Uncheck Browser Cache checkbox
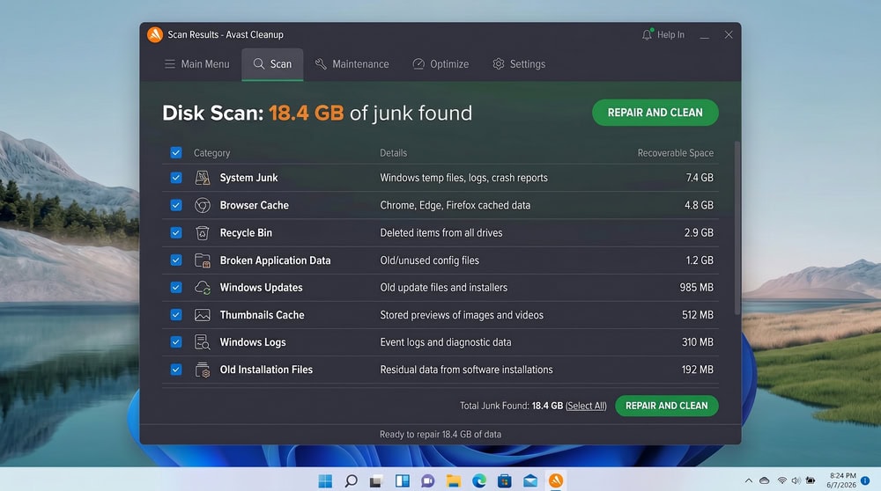Image resolution: width=881 pixels, height=491 pixels. coord(176,205)
